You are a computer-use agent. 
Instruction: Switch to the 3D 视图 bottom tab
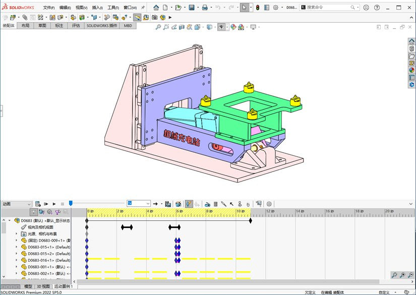tap(43, 286)
